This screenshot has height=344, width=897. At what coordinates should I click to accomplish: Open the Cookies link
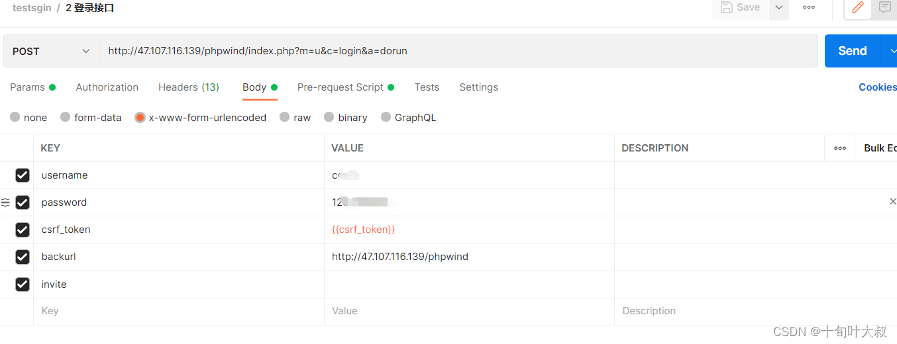pyautogui.click(x=877, y=87)
